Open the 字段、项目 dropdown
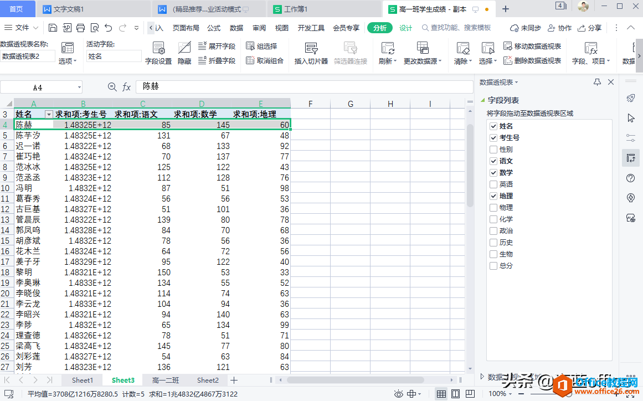Image resolution: width=643 pixels, height=401 pixels. (591, 53)
